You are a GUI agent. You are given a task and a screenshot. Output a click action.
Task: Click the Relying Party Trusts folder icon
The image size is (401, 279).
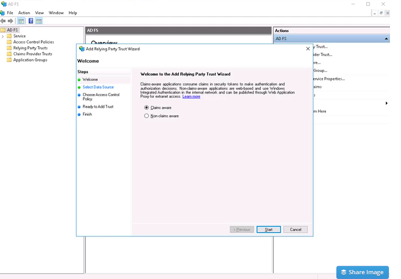click(x=9, y=48)
